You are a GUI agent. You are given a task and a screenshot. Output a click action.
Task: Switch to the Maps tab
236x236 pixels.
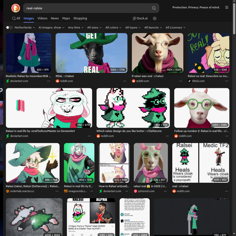tap(66, 18)
